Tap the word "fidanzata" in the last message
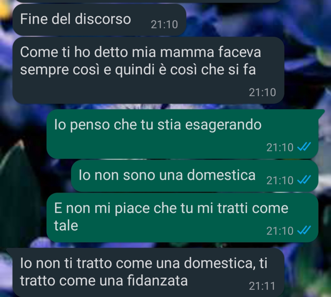 click(x=157, y=280)
